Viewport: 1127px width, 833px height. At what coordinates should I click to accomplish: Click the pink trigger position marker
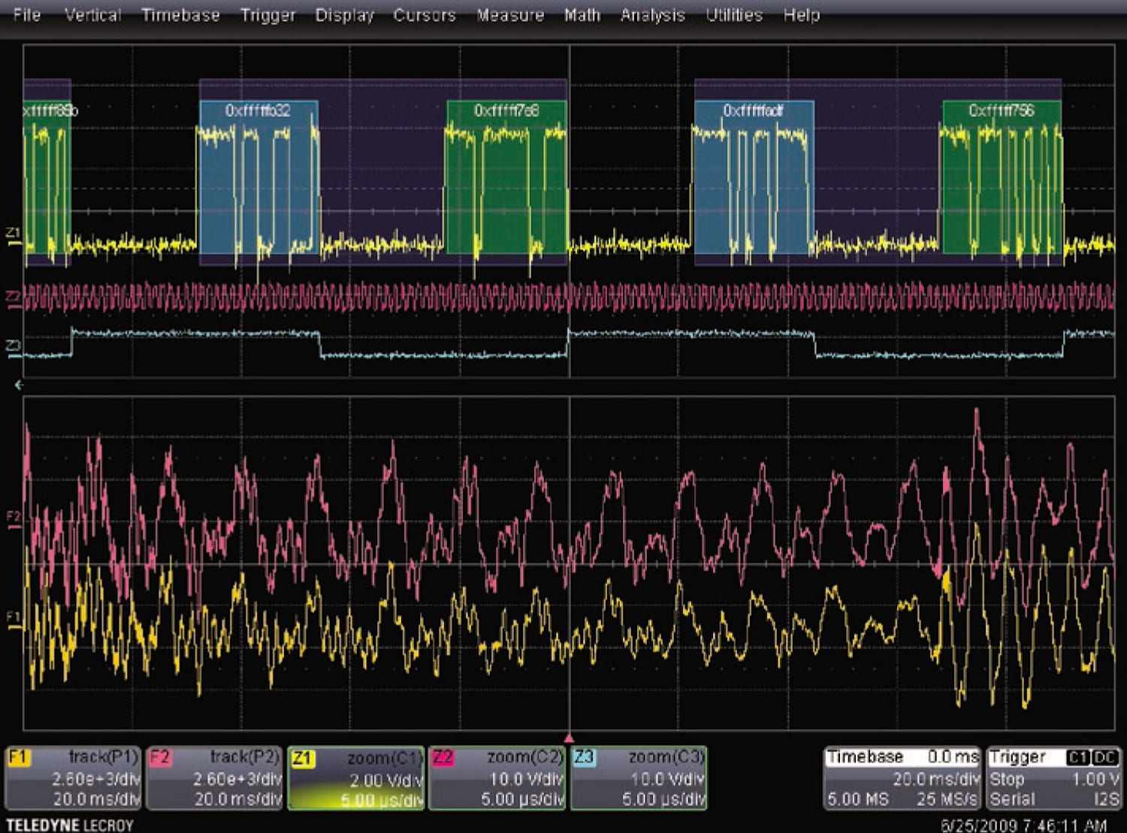[x=570, y=738]
